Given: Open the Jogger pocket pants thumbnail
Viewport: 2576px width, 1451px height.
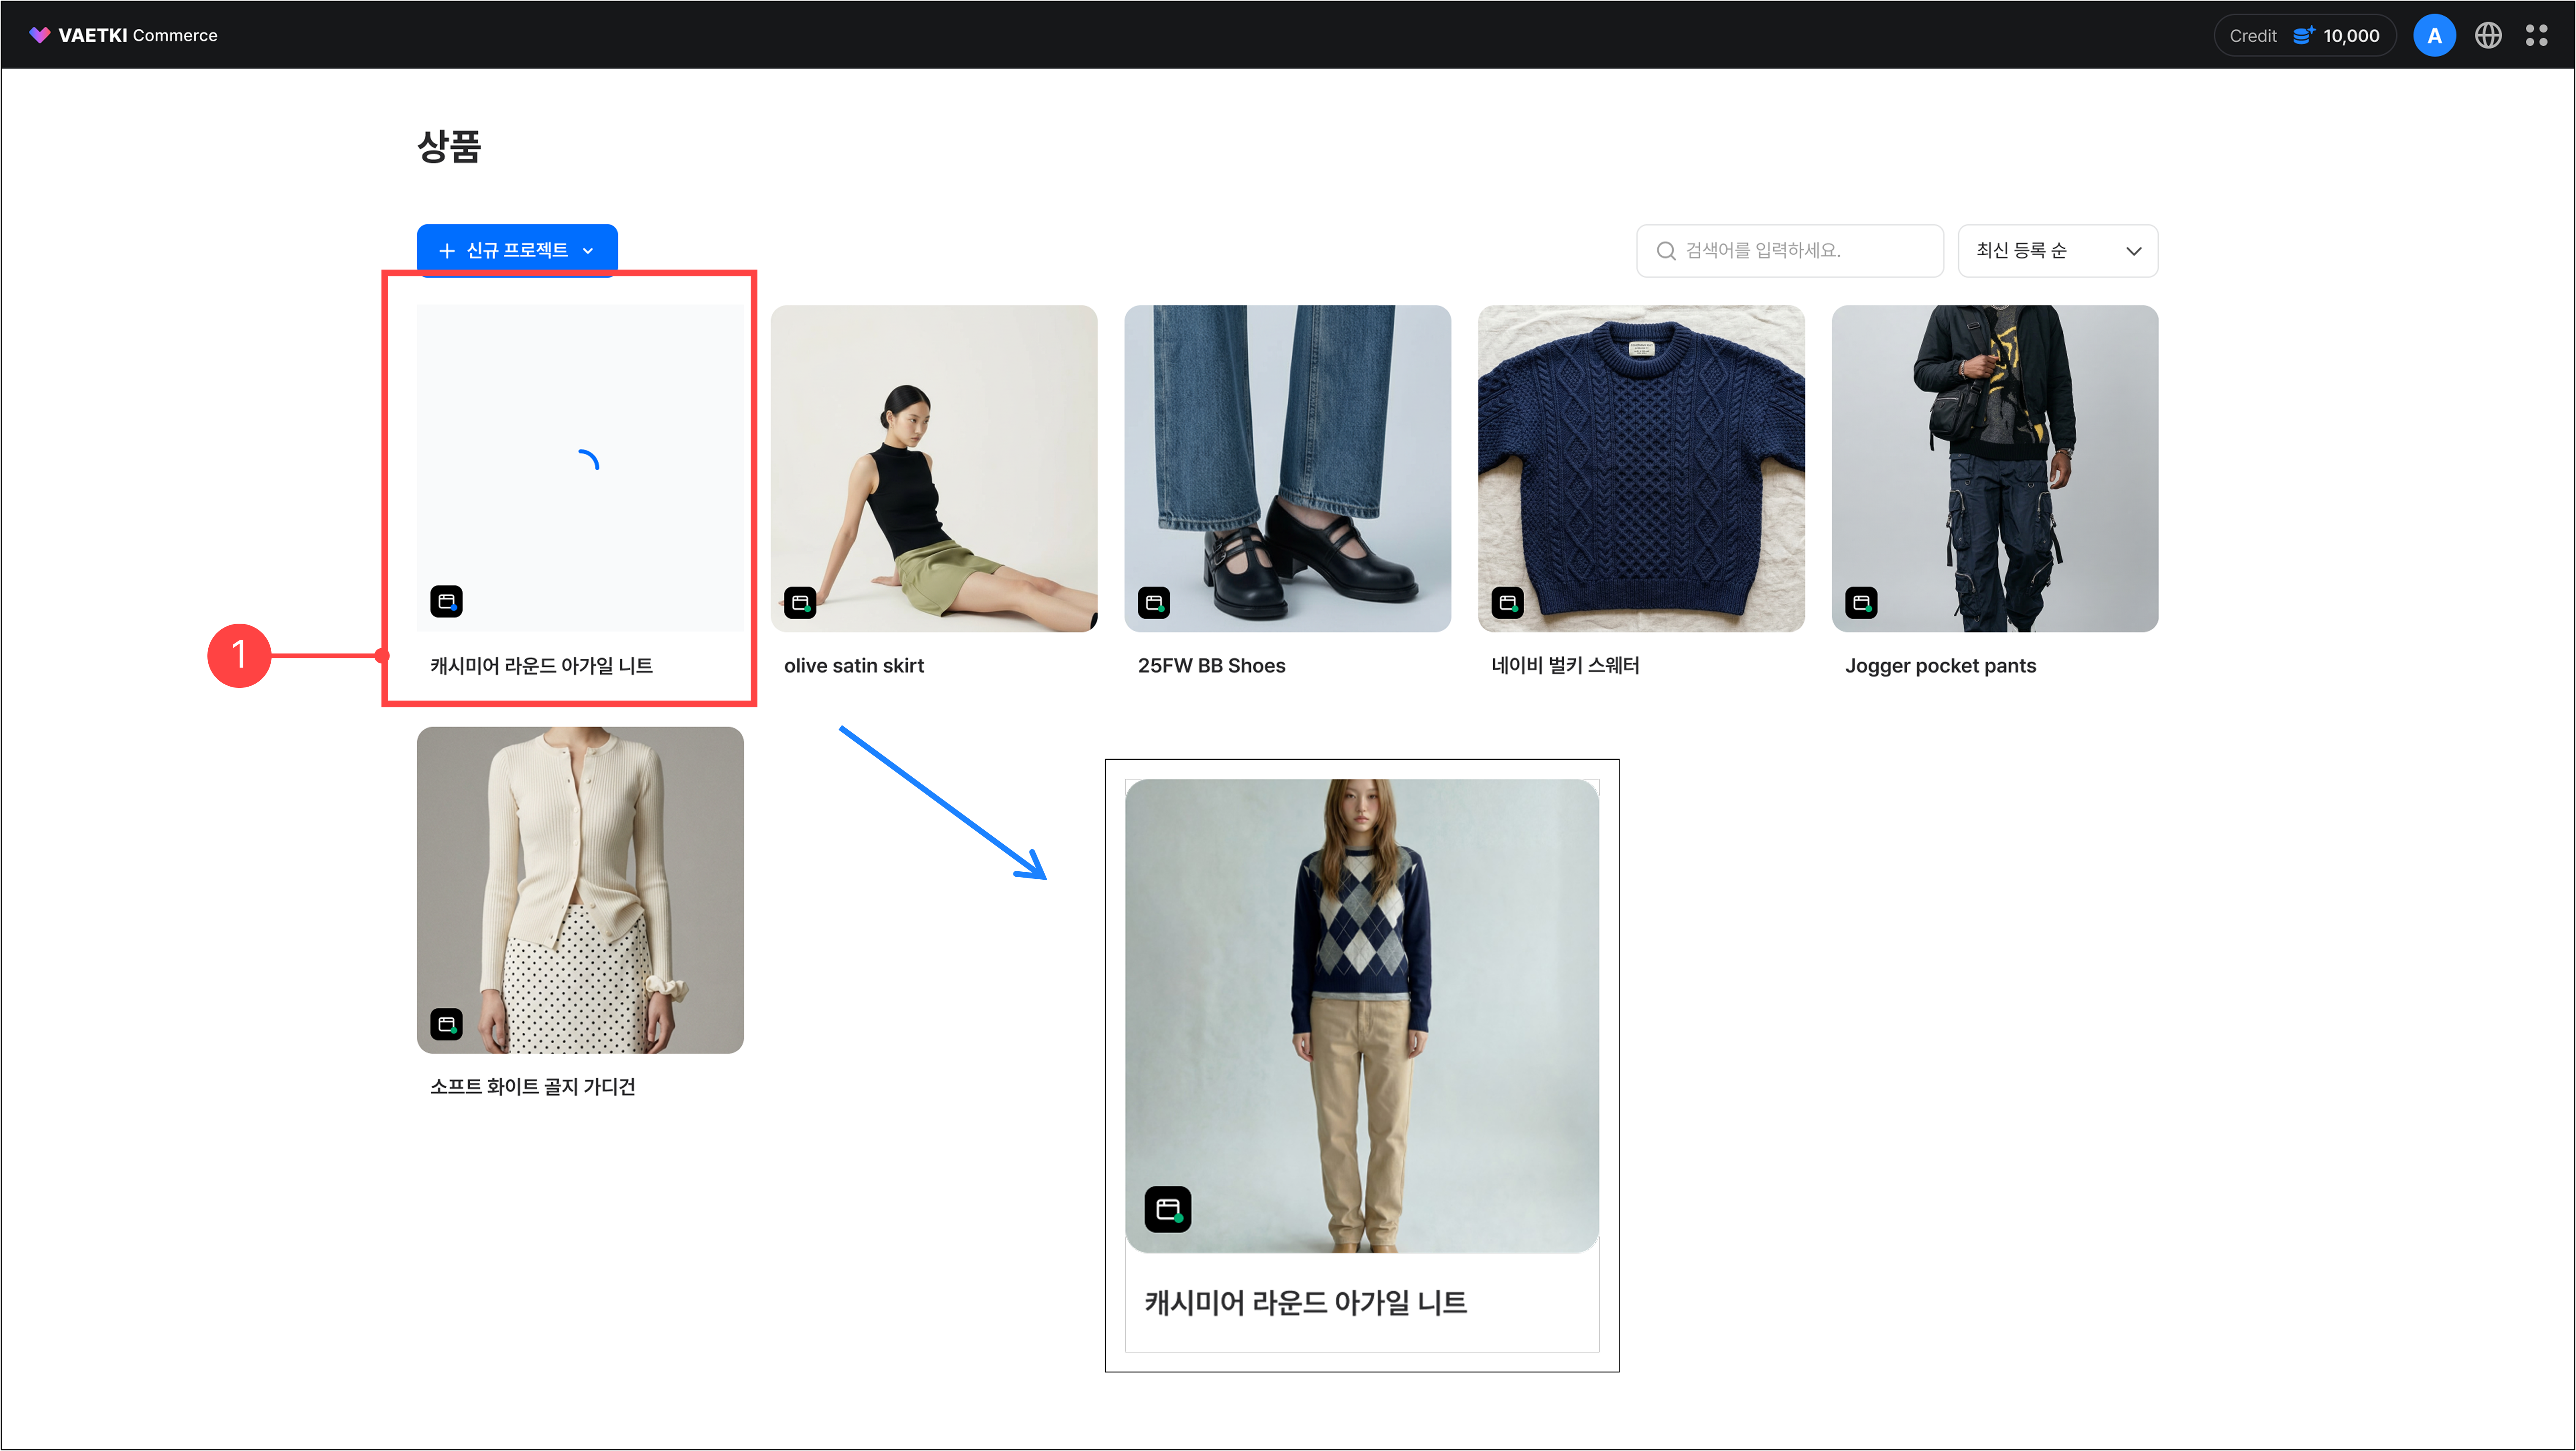Looking at the screenshot, I should click(x=1996, y=468).
